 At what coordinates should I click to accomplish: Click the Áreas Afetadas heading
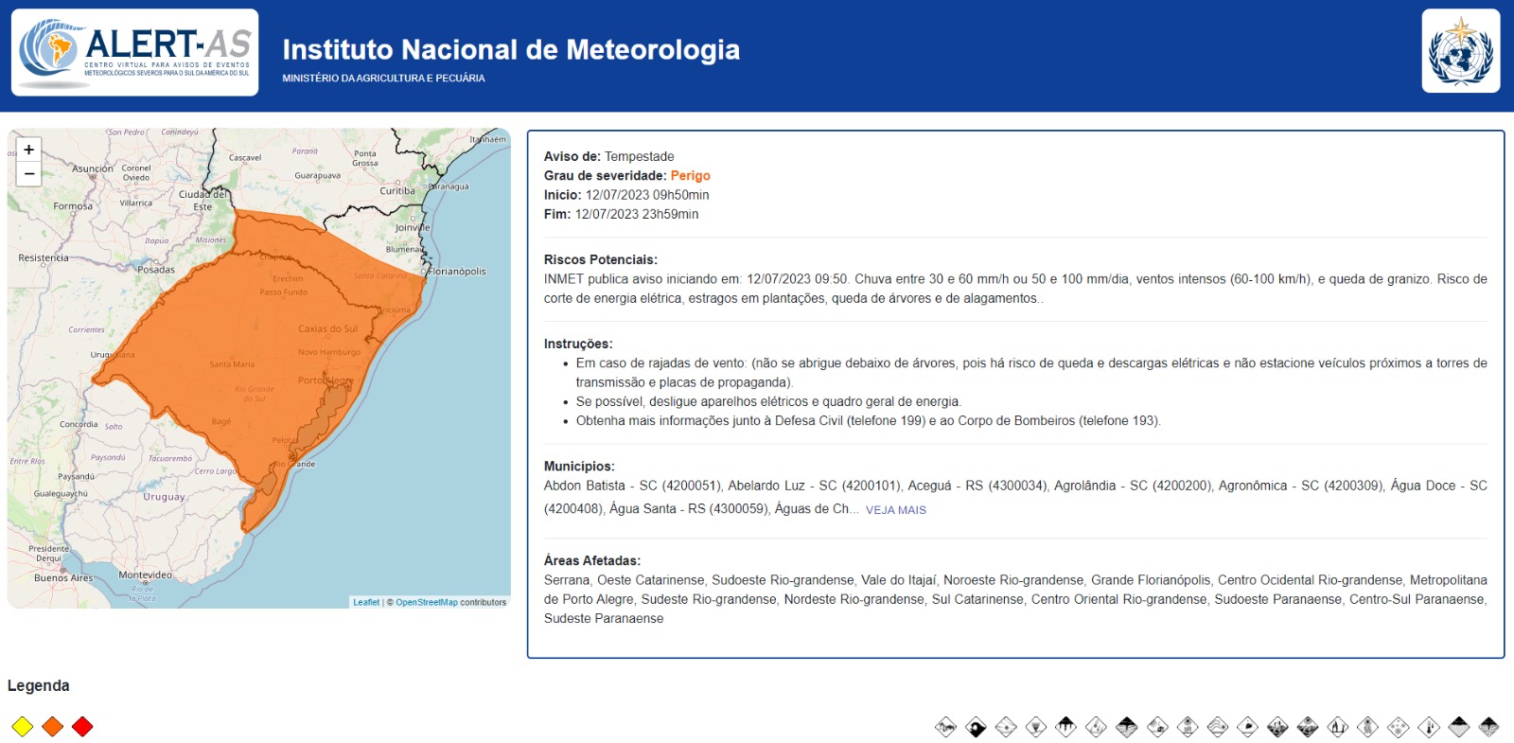(592, 560)
